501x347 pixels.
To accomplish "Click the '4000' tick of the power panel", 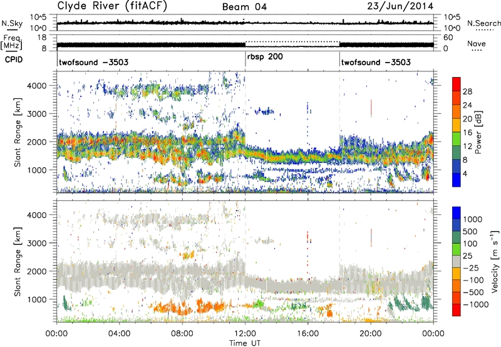I will coord(36,86).
